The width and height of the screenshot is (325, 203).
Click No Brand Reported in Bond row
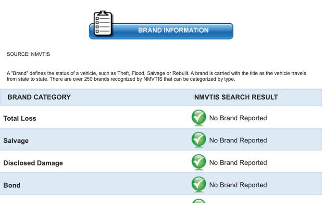pos(238,185)
